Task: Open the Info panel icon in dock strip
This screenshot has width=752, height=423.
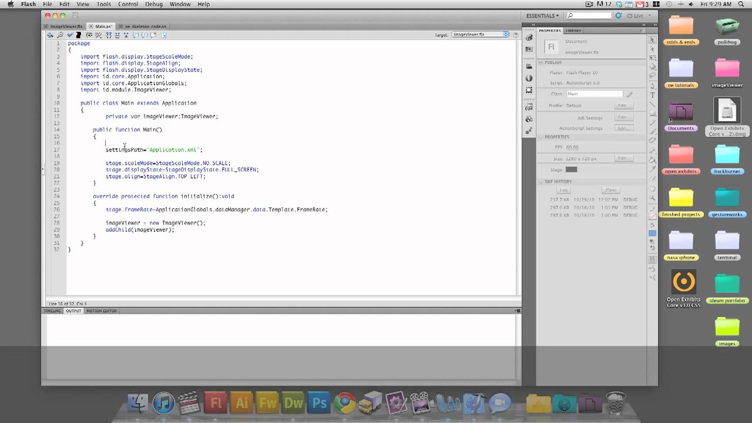Action: (529, 78)
